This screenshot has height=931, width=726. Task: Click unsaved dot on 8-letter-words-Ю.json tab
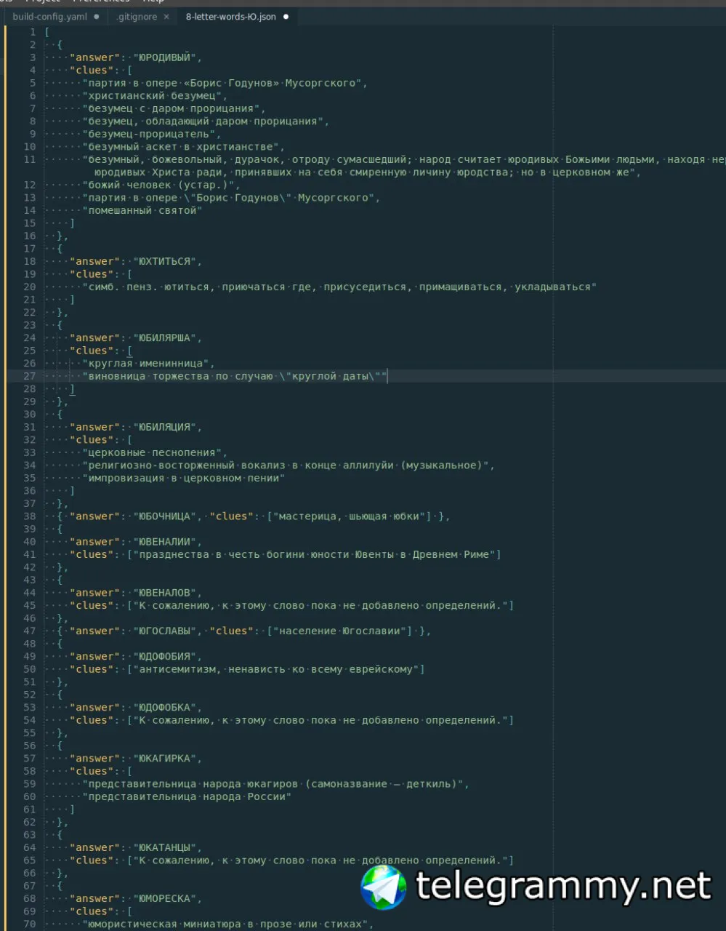coord(286,17)
